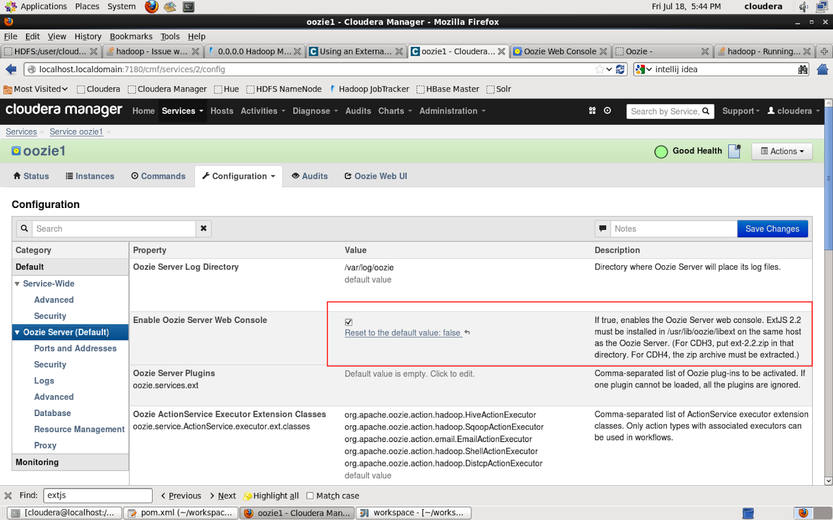Open the Activities dropdown
Screen dimensions: 833x520
[263, 111]
